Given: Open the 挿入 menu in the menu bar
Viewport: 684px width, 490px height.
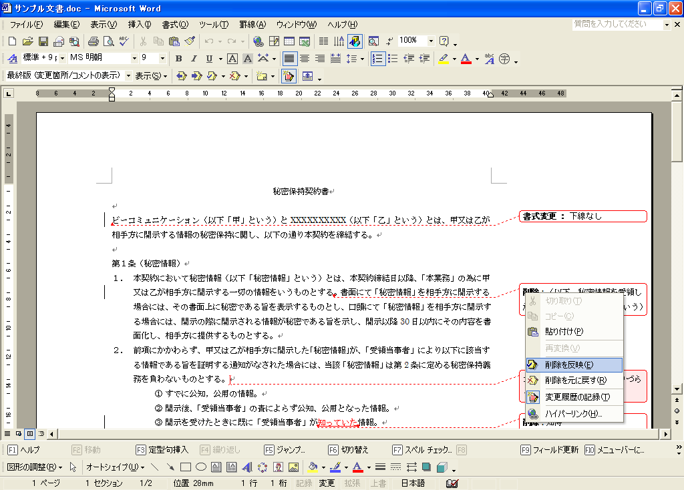Looking at the screenshot, I should (x=140, y=25).
